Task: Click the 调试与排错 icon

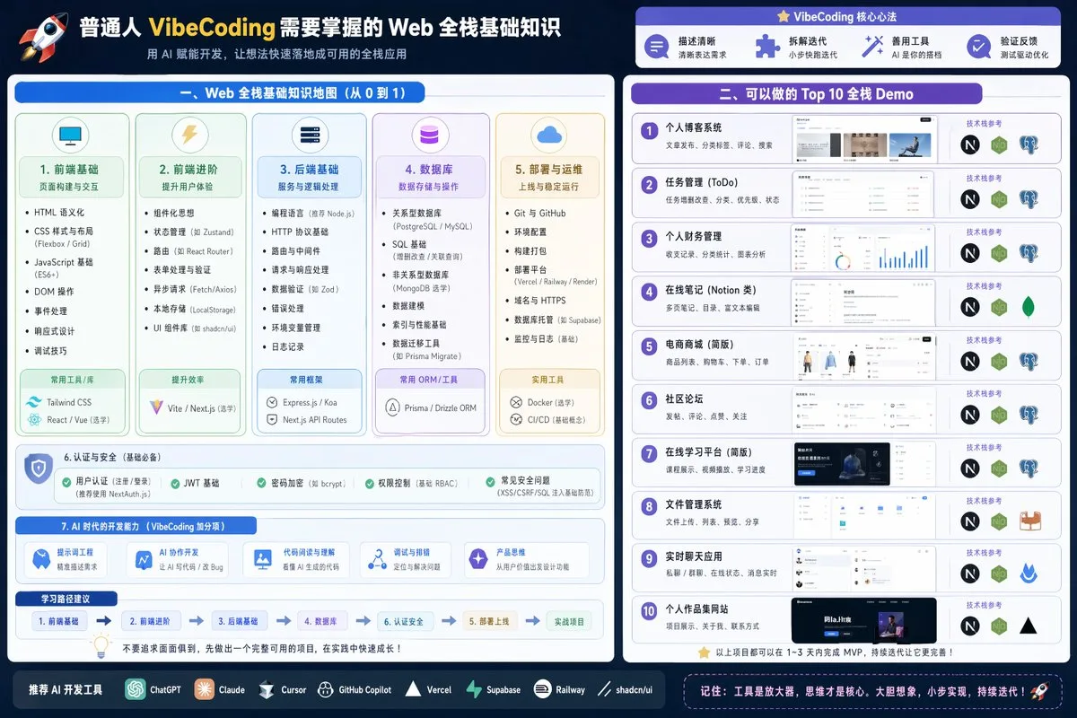Action: click(x=377, y=559)
